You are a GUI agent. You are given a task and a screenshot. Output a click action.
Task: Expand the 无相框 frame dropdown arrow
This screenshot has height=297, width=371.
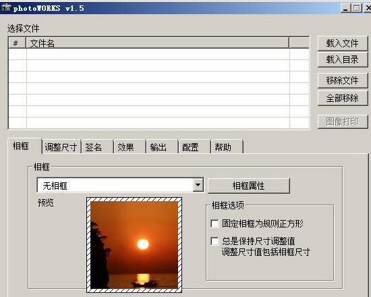pos(198,185)
